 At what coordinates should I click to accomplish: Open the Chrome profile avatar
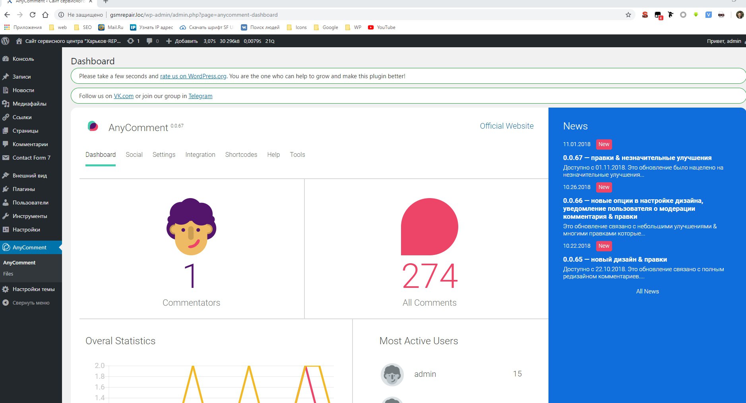pyautogui.click(x=740, y=15)
